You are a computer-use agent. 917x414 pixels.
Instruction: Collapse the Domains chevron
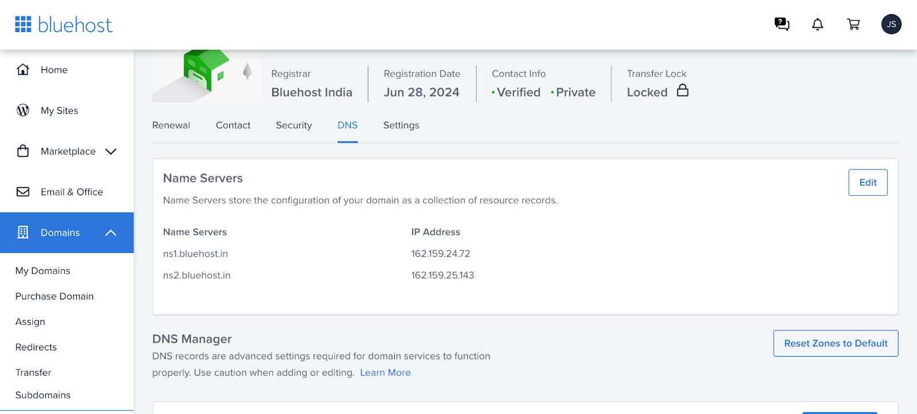[x=111, y=232]
